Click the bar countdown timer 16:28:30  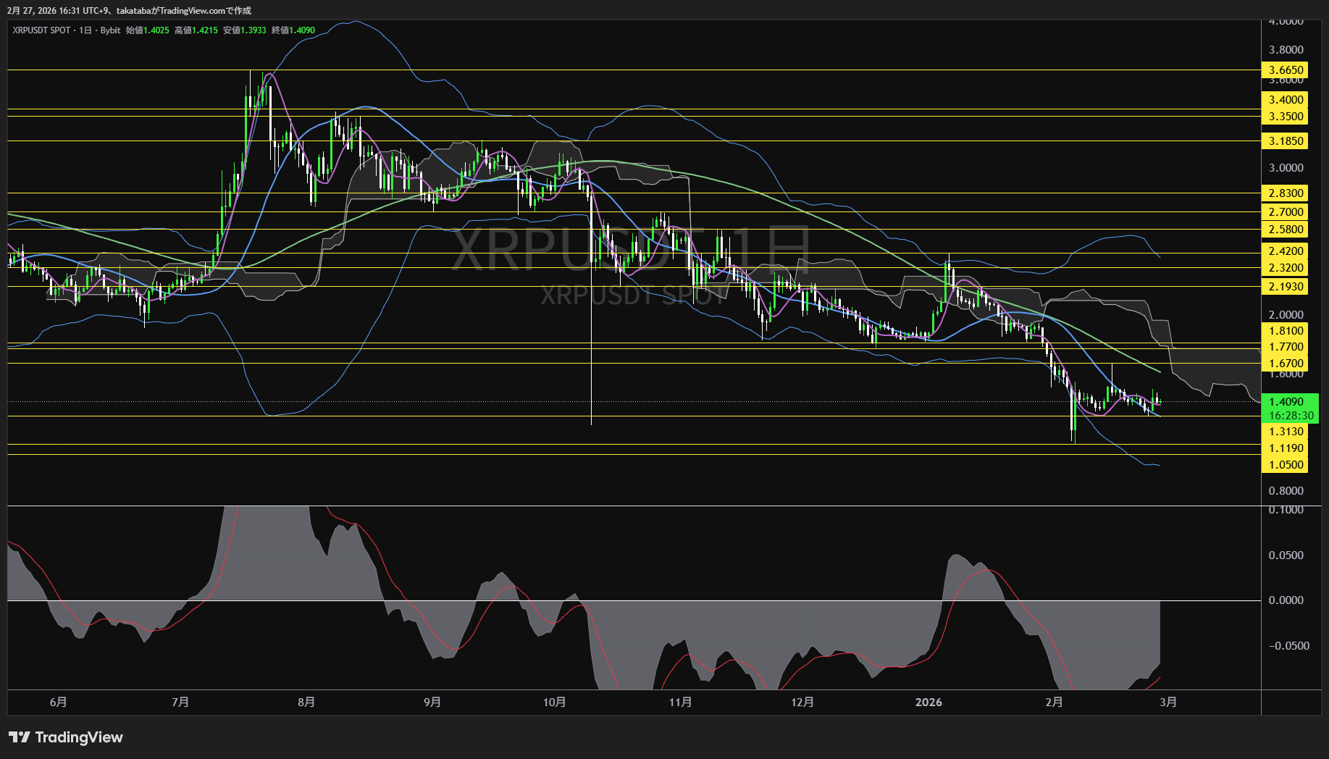[1291, 416]
